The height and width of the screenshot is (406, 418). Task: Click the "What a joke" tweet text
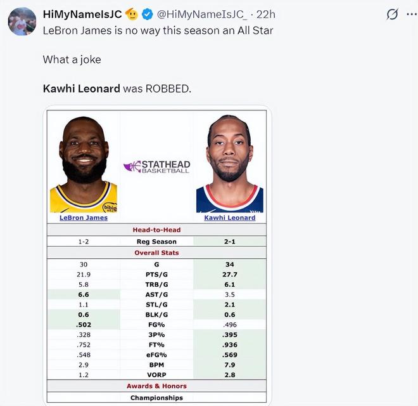click(72, 59)
